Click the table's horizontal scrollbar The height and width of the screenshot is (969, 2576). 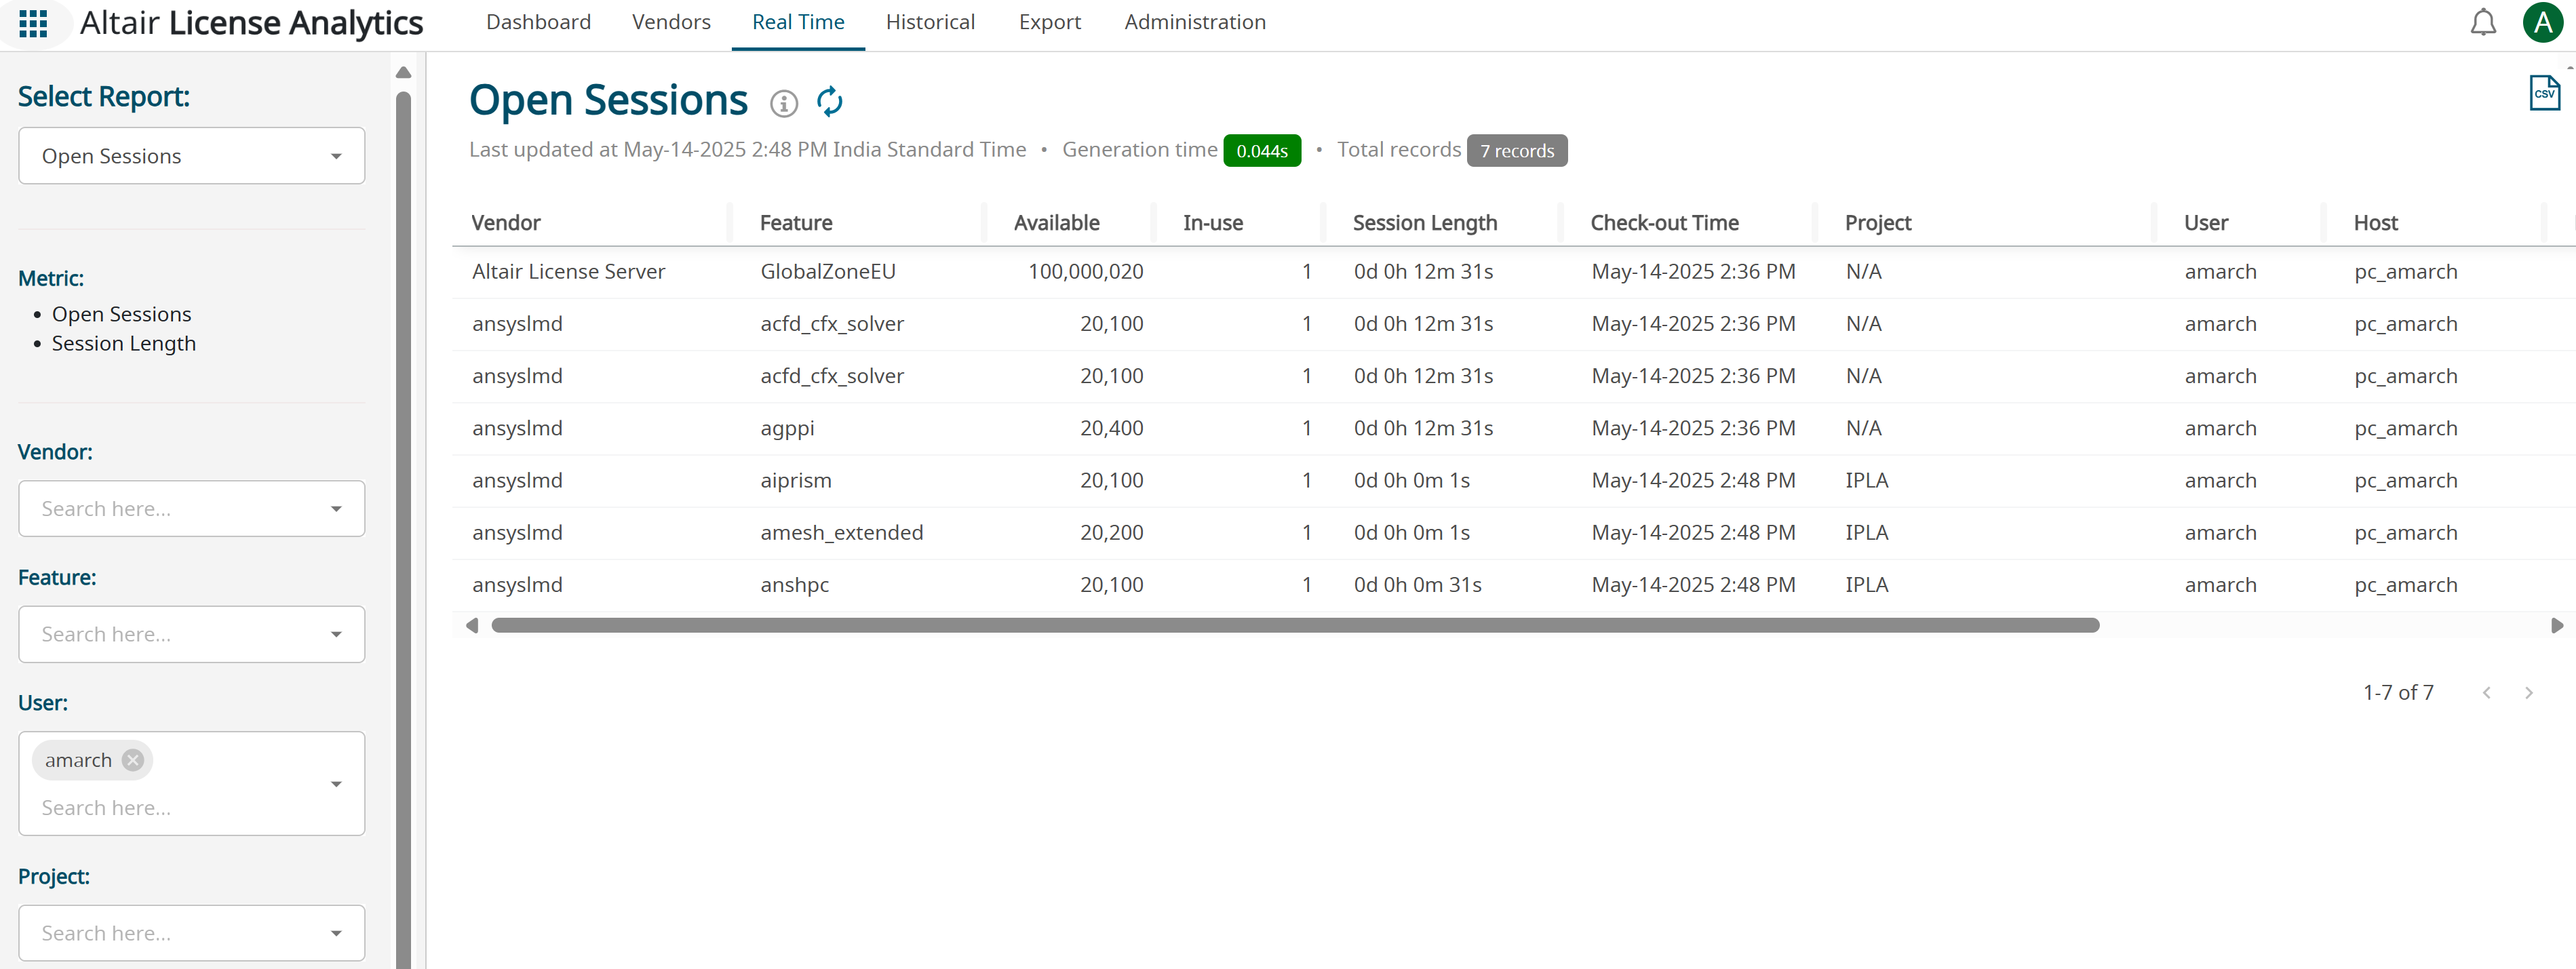point(1294,625)
